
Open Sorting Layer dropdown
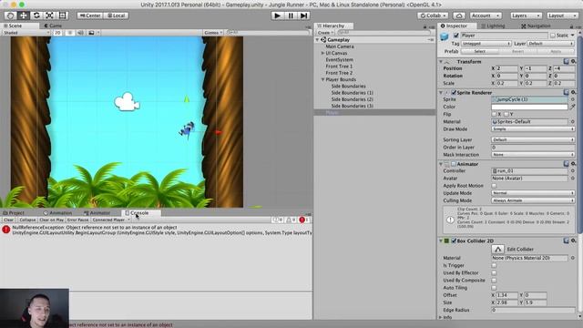point(533,139)
